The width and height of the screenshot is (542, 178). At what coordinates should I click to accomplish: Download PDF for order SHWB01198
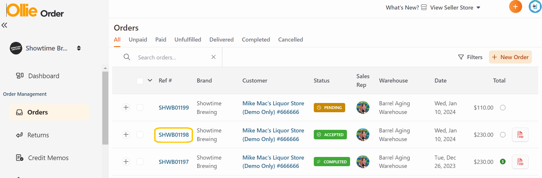[520, 135]
